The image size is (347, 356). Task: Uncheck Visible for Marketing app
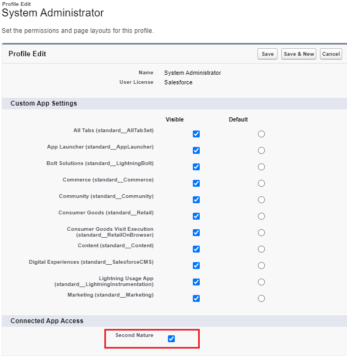[x=196, y=299]
